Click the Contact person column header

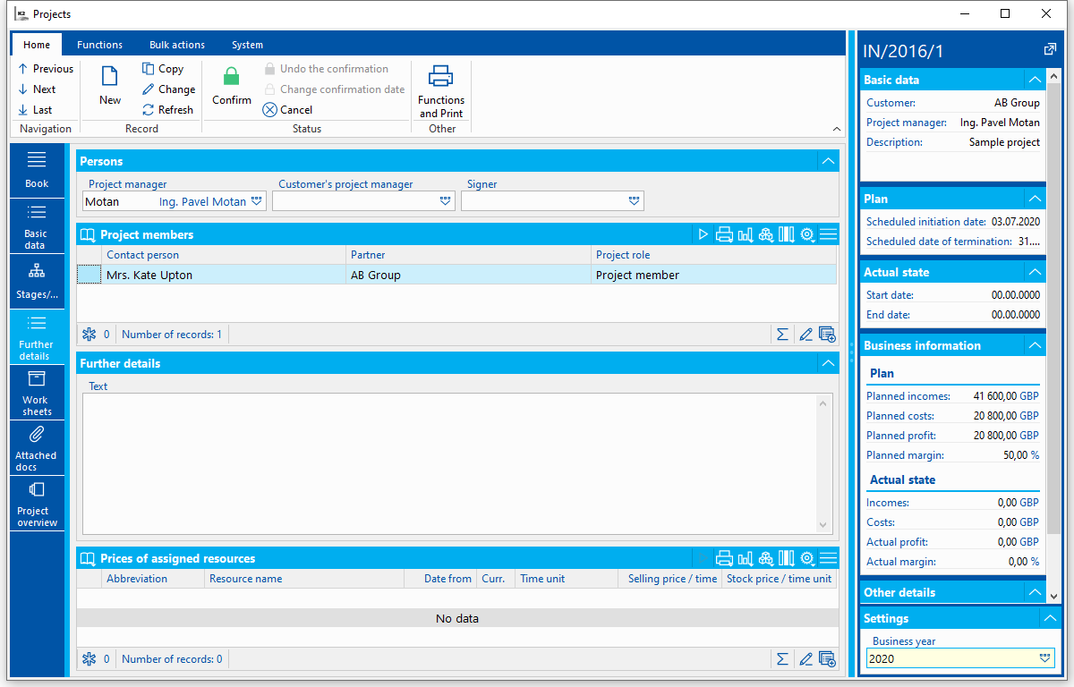pyautogui.click(x=224, y=255)
